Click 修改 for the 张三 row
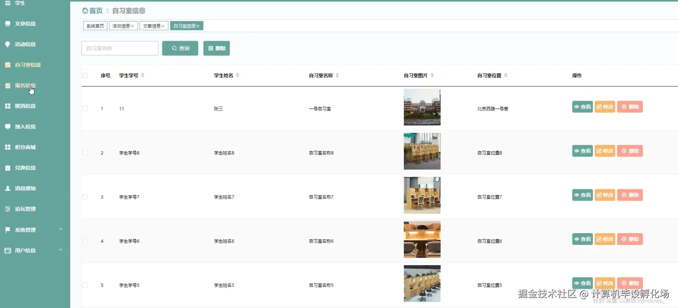Viewport: 678px width, 308px height. click(x=605, y=107)
